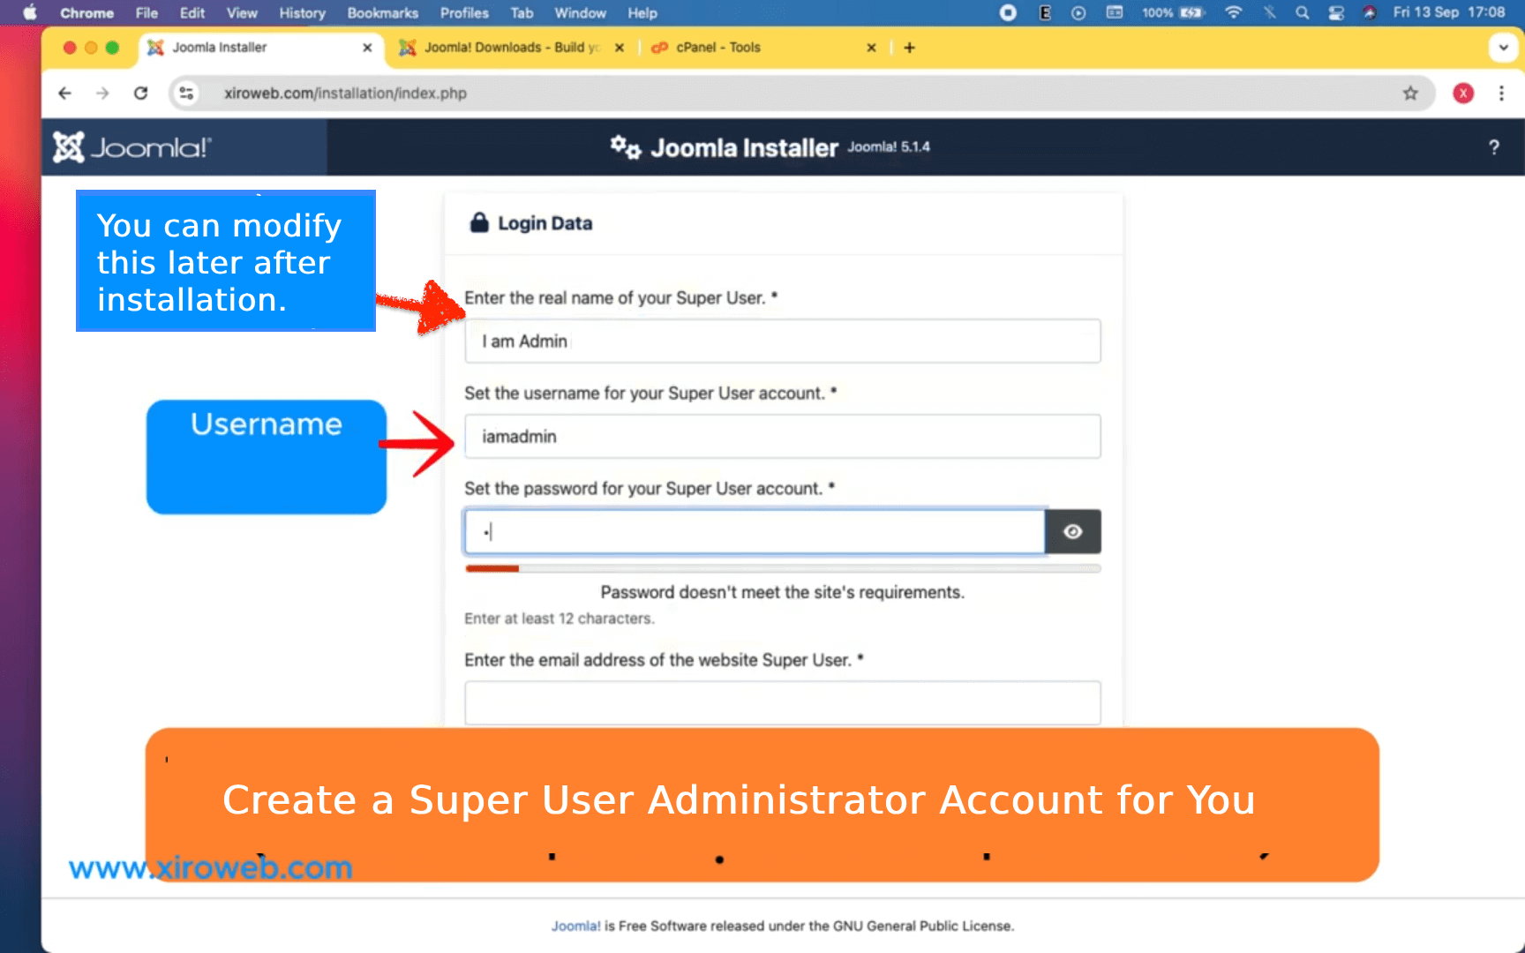Open a new browser tab

[910, 48]
